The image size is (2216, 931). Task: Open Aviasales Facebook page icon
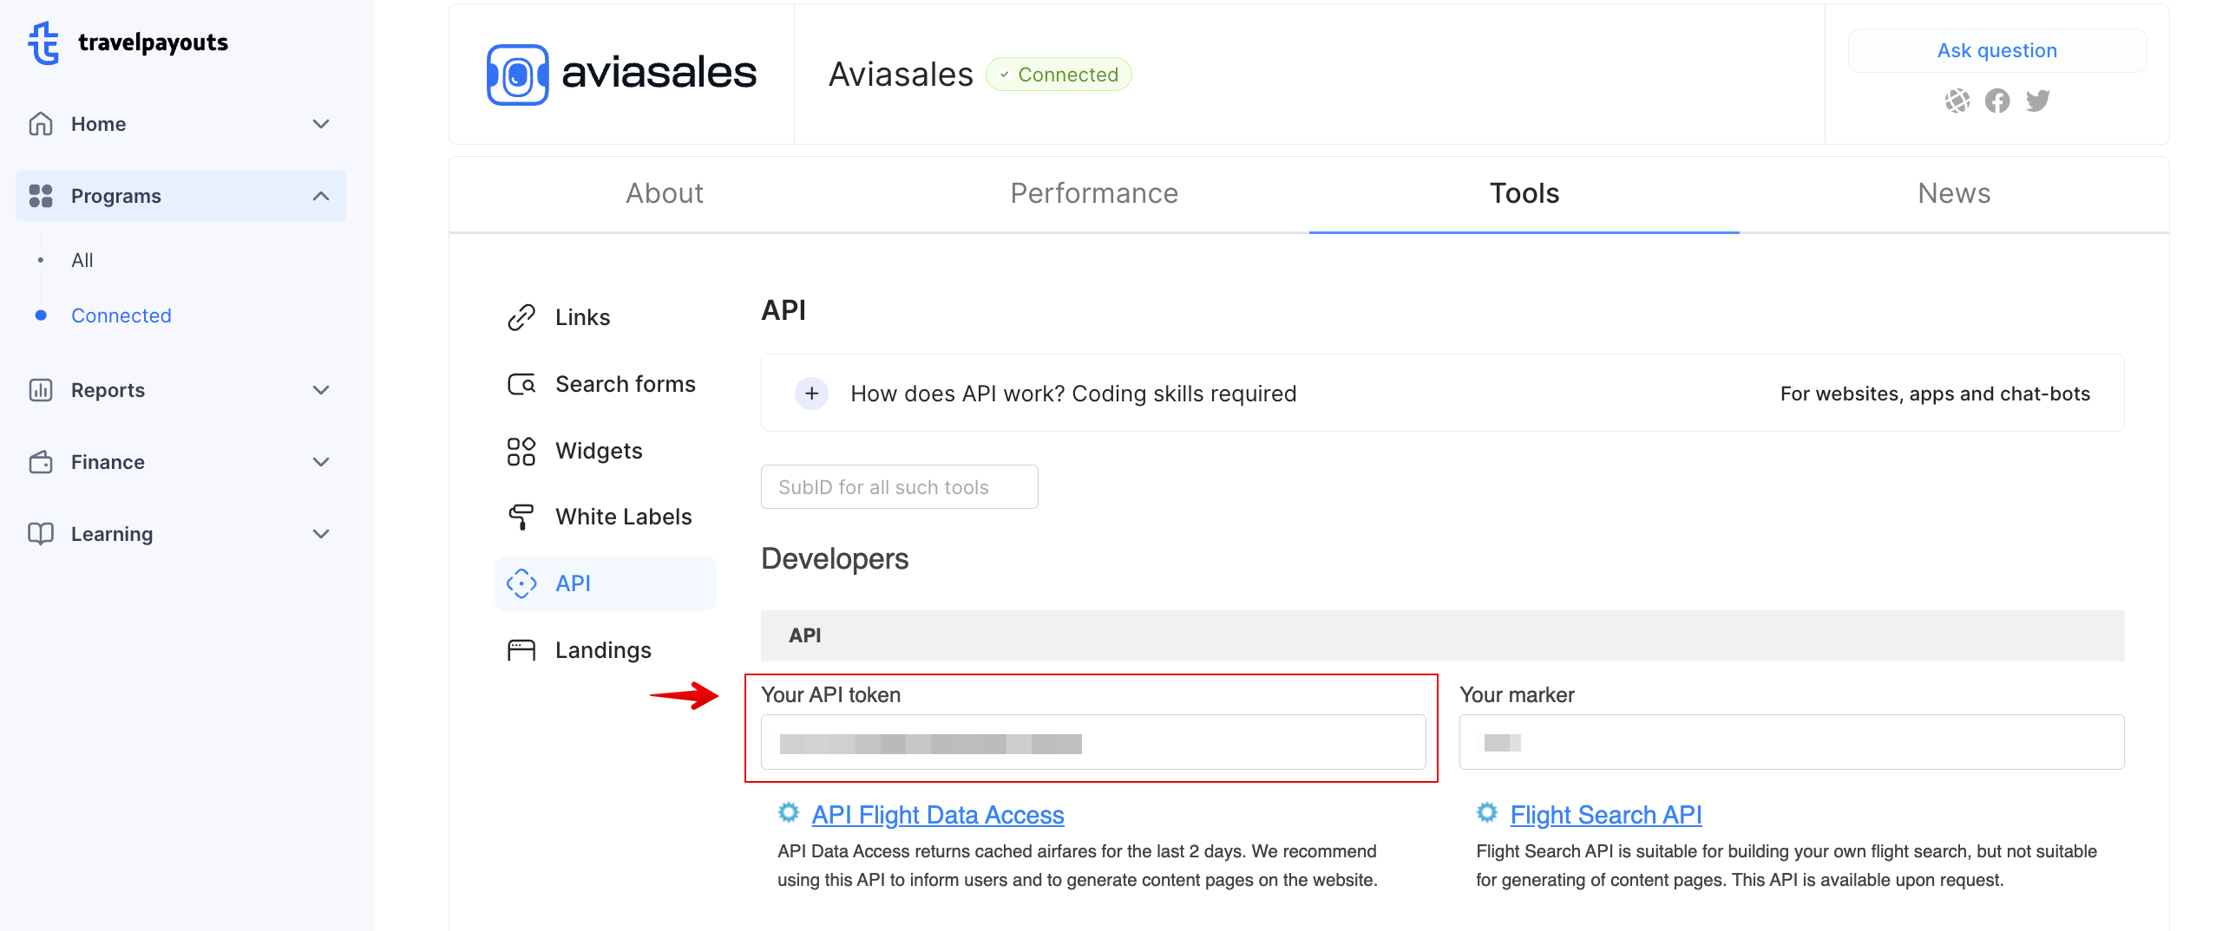(1997, 101)
